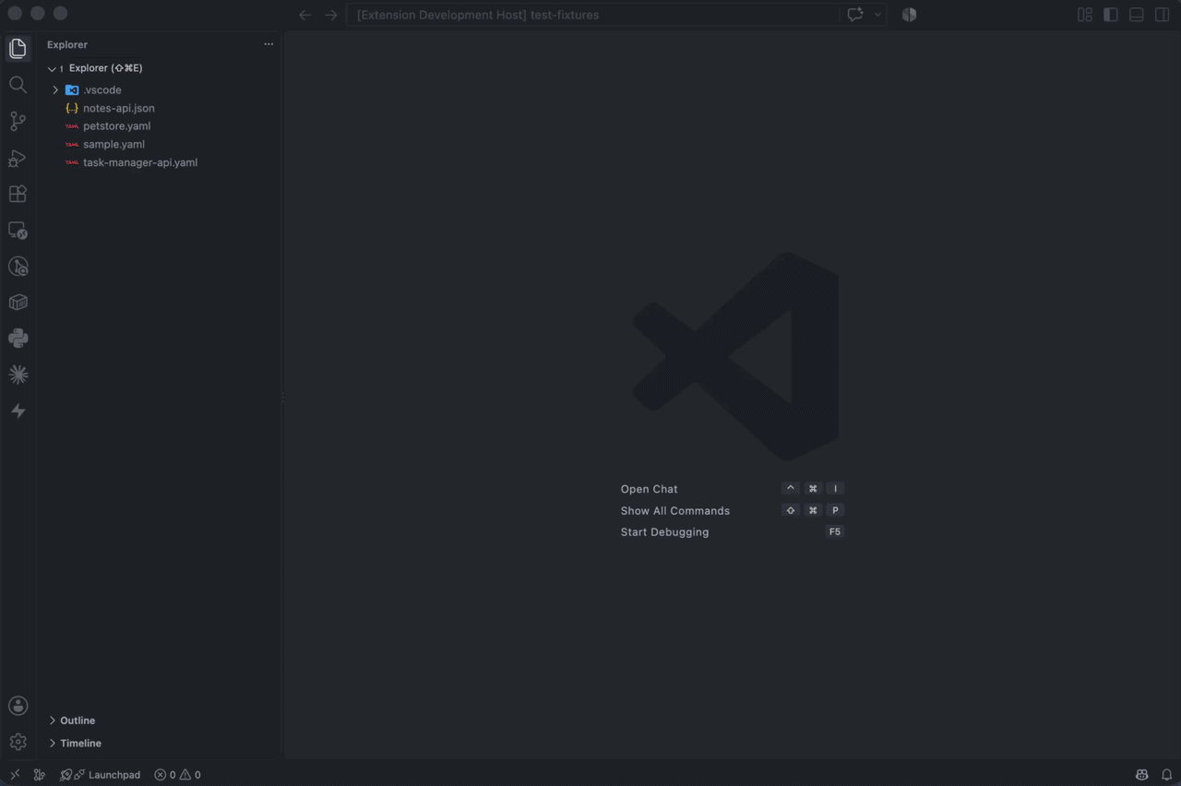1181x786 pixels.
Task: Click the branch-with-magnifier icon in activity bar
Action: coord(18,267)
